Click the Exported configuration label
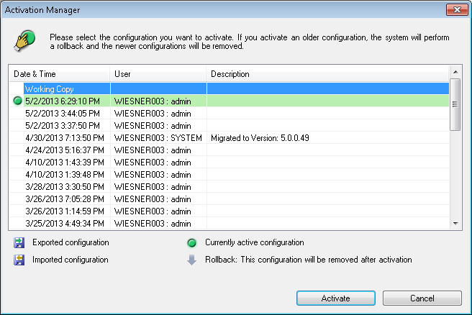This screenshot has width=472, height=315. point(71,242)
